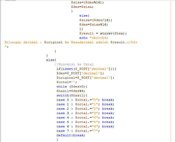Click the "case 2" line
The height and width of the screenshot is (142, 175).
(85, 109)
